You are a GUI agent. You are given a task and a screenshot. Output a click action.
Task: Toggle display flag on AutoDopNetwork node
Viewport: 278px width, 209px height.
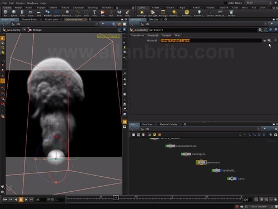174,146
